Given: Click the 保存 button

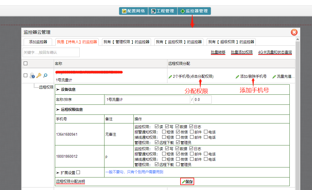Looking at the screenshot, I should 187,182.
